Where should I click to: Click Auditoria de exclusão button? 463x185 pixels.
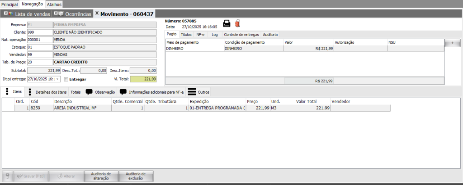[136, 176]
